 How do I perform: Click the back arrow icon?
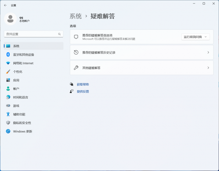(5, 5)
